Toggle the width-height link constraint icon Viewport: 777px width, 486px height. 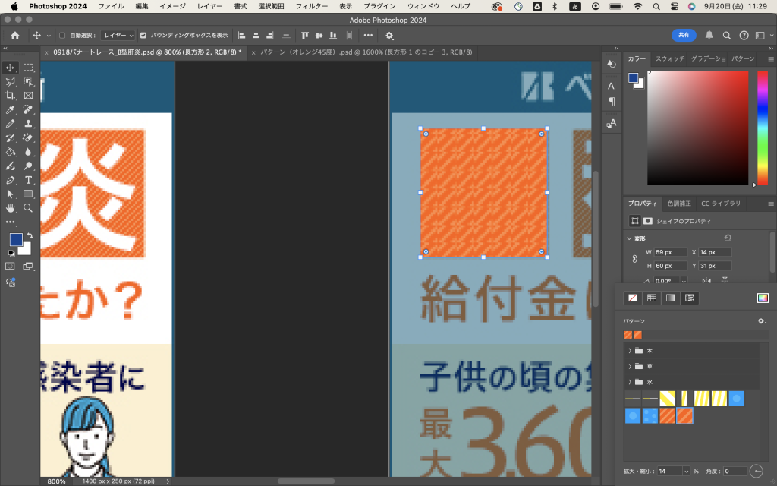point(634,259)
